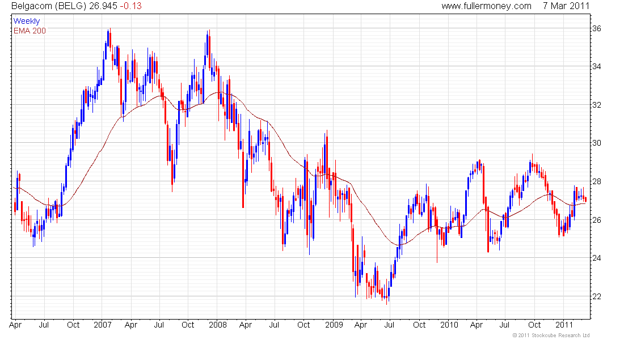624x340 pixels.
Task: Click the 26 price axis label
Action: [597, 220]
